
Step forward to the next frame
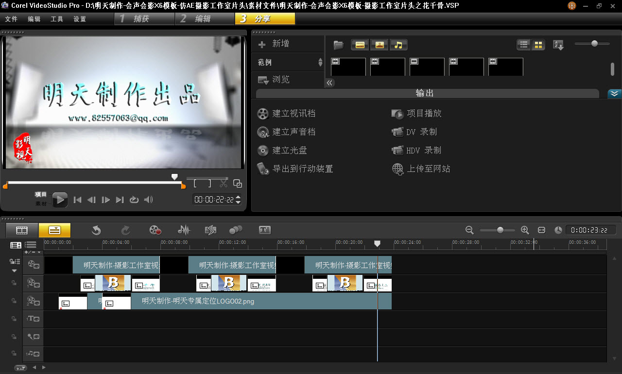pos(105,200)
